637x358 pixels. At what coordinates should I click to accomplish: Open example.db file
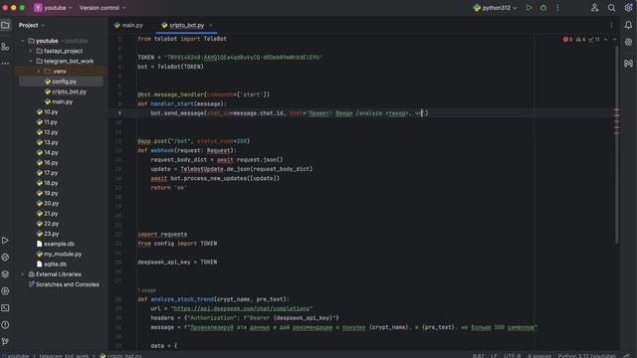click(x=56, y=244)
